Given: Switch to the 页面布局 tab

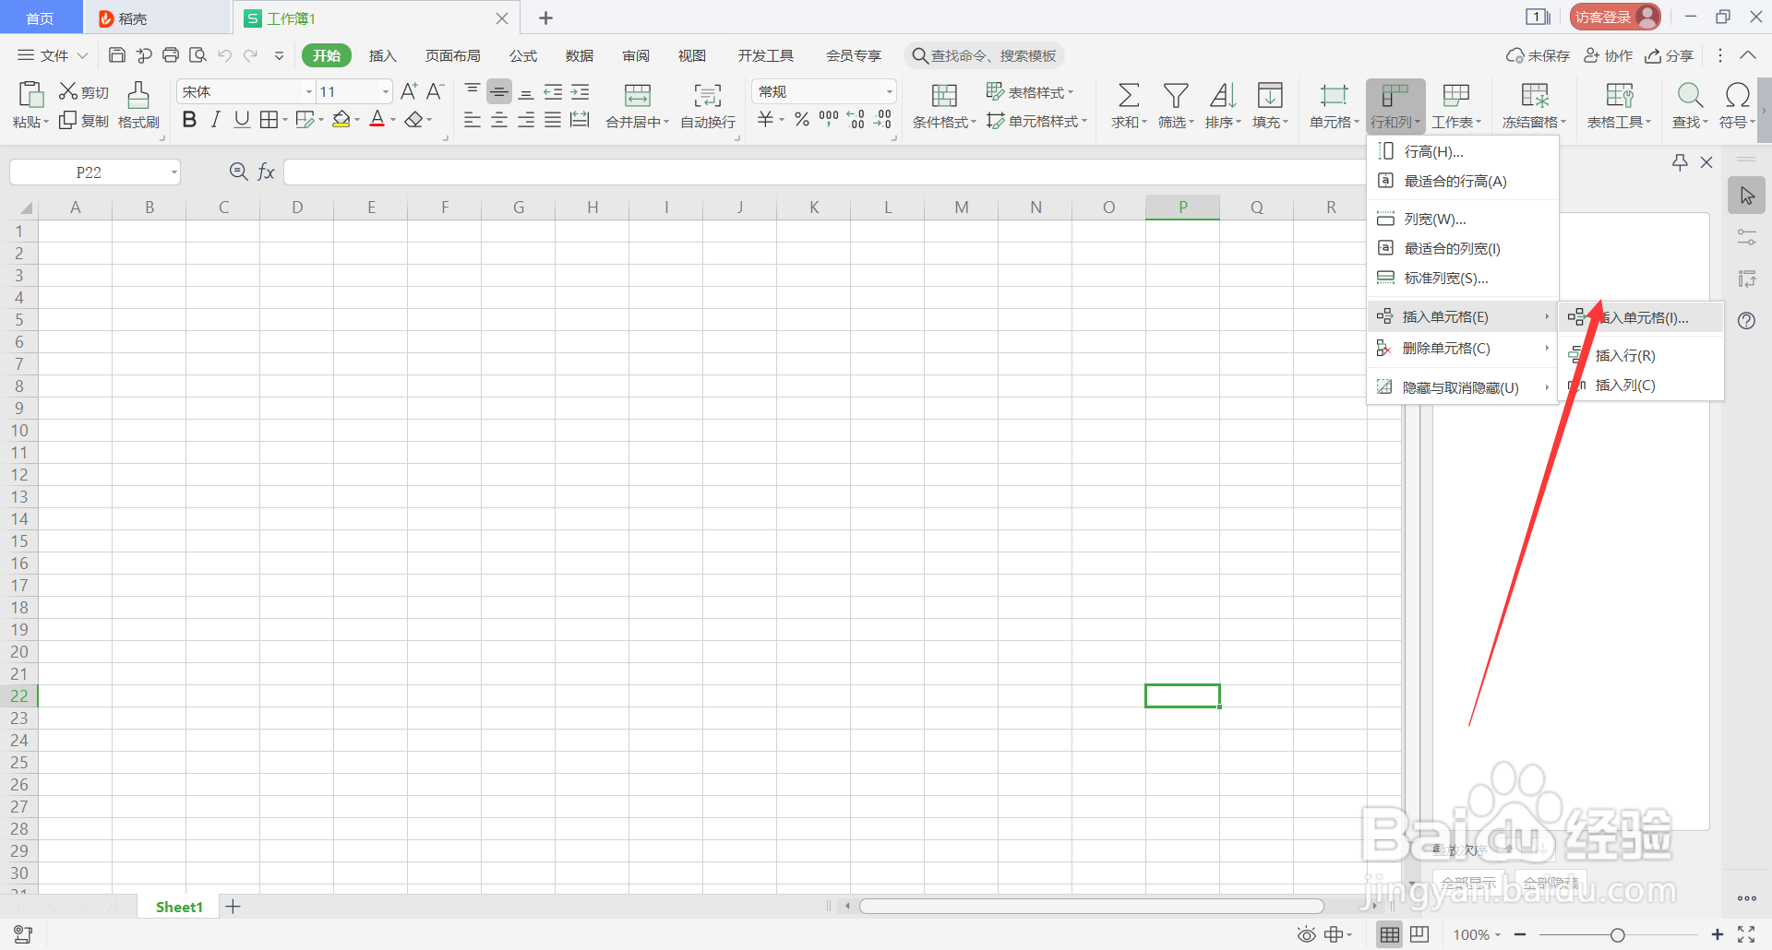Looking at the screenshot, I should [452, 55].
